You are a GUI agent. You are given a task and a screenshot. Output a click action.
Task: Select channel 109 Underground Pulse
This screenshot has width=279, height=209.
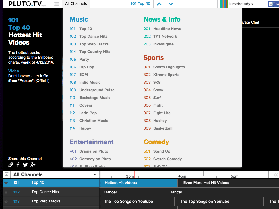pyautogui.click(x=92, y=90)
